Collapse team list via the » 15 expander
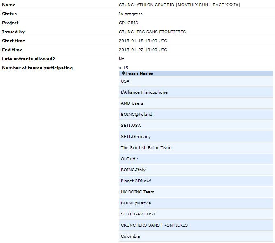This screenshot has height=243, width=275. pos(123,68)
